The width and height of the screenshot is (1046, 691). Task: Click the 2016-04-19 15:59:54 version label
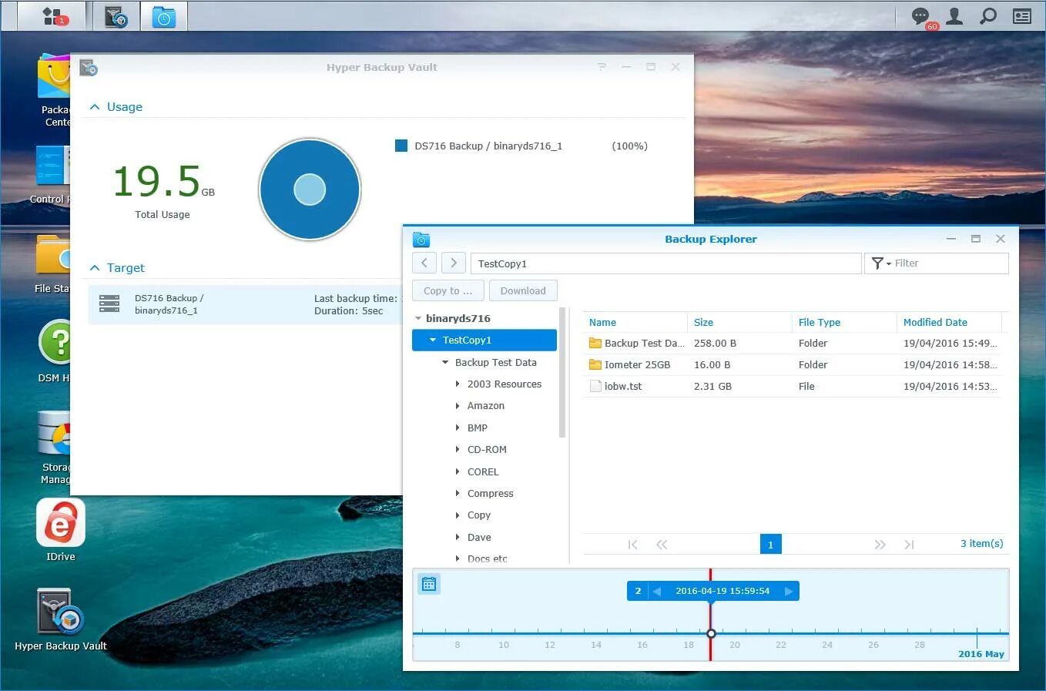tap(722, 591)
